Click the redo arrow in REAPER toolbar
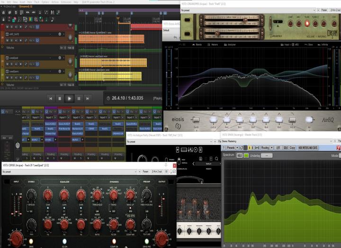This screenshot has height=248, width=341. click(x=34, y=13)
